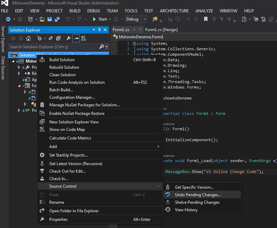
Task: Expand the Program.cs tree node
Action: 19,110
